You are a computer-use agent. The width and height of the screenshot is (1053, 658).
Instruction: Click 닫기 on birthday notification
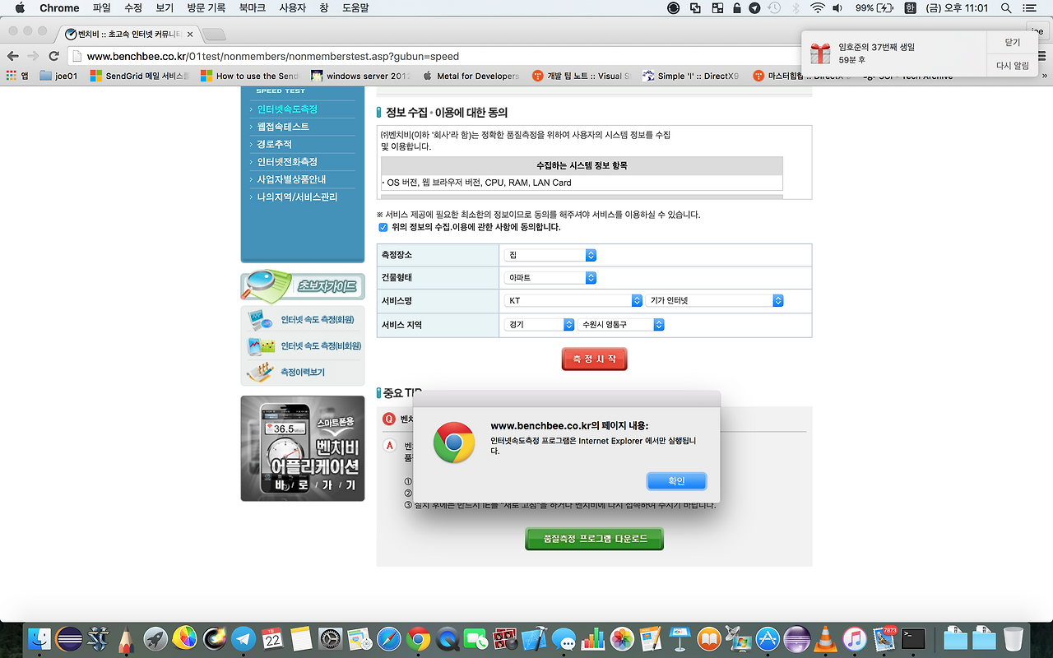(1012, 42)
